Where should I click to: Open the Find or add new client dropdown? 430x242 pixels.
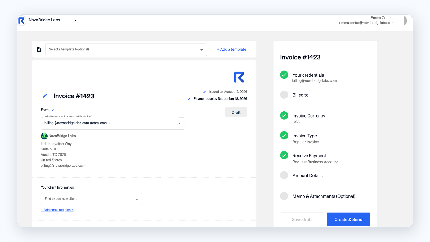pyautogui.click(x=91, y=199)
